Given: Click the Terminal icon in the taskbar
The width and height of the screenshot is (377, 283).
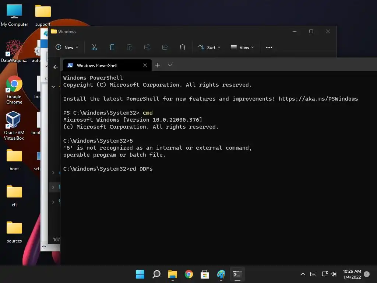Looking at the screenshot, I should click(237, 274).
